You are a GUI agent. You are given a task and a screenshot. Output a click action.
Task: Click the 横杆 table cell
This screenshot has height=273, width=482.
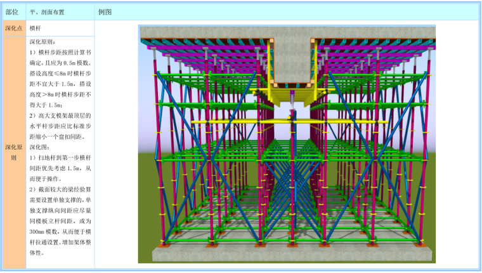(37, 29)
